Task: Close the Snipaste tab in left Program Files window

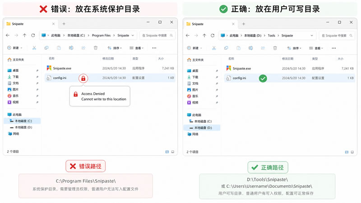Action: [x=53, y=24]
